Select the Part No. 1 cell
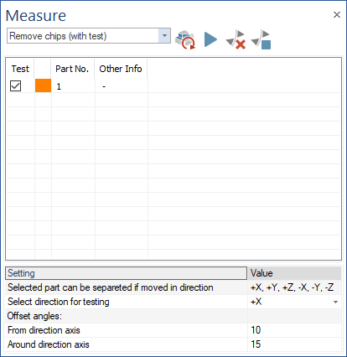Viewport: 347px width, 357px height. [x=73, y=86]
